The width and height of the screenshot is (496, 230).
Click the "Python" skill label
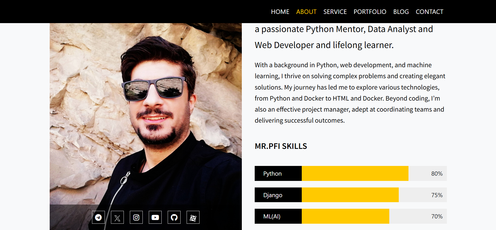(x=273, y=174)
